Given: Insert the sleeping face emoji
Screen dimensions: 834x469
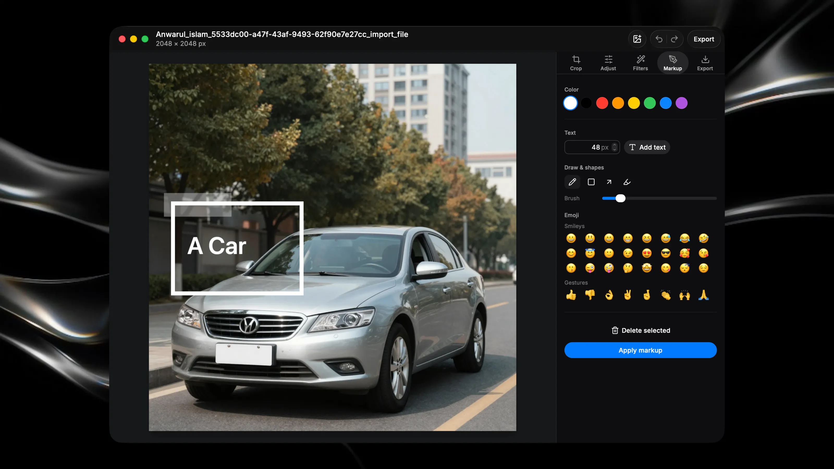Looking at the screenshot, I should coord(684,268).
